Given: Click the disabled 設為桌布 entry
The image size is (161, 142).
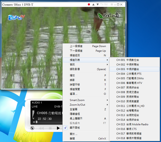Looking at the screenshot, I should tap(86, 123).
